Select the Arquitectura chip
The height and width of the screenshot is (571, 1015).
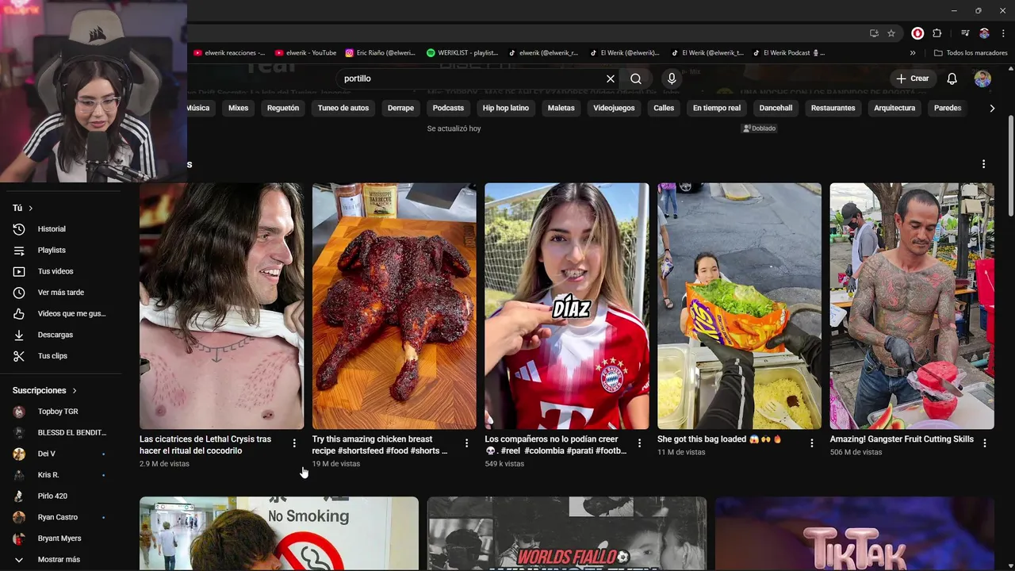click(x=894, y=108)
